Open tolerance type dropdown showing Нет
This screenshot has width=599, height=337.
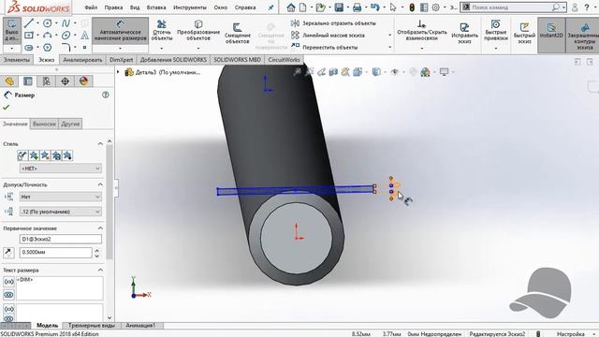pyautogui.click(x=60, y=197)
